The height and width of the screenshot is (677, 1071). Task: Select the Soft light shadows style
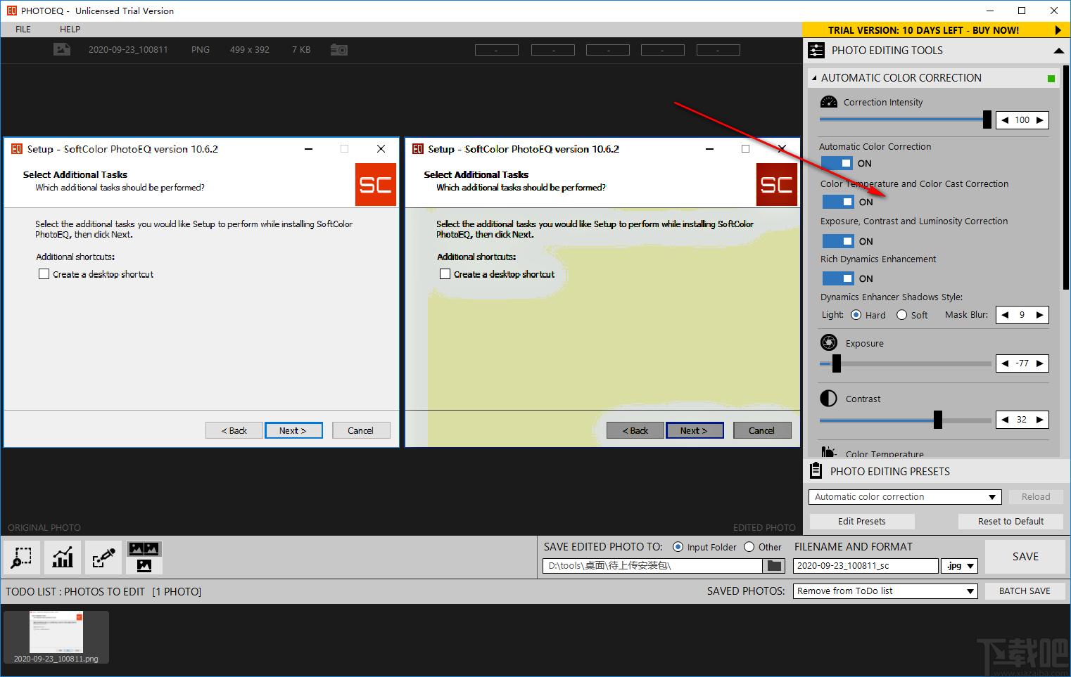(902, 315)
